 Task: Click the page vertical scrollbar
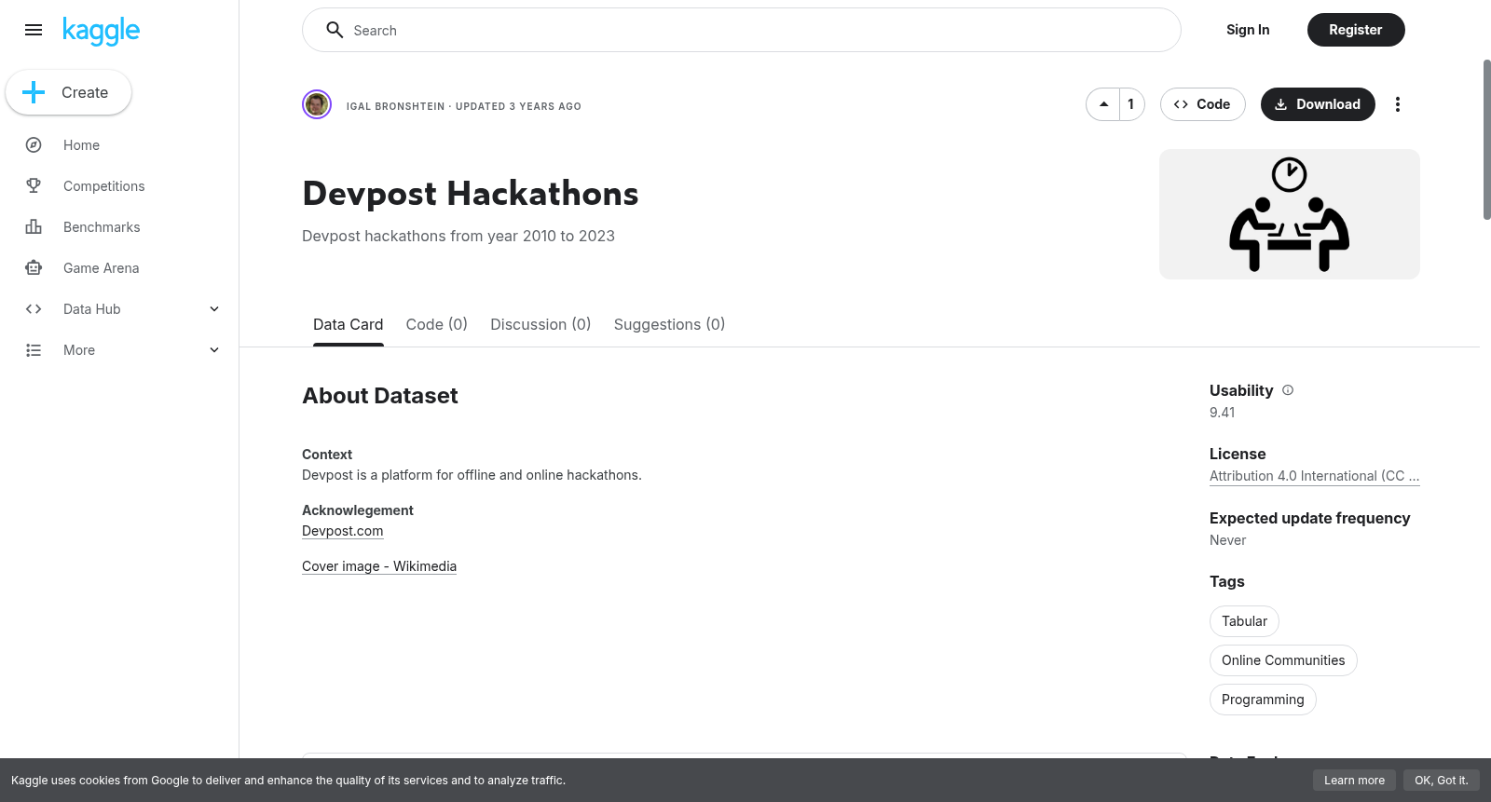pyautogui.click(x=1486, y=140)
